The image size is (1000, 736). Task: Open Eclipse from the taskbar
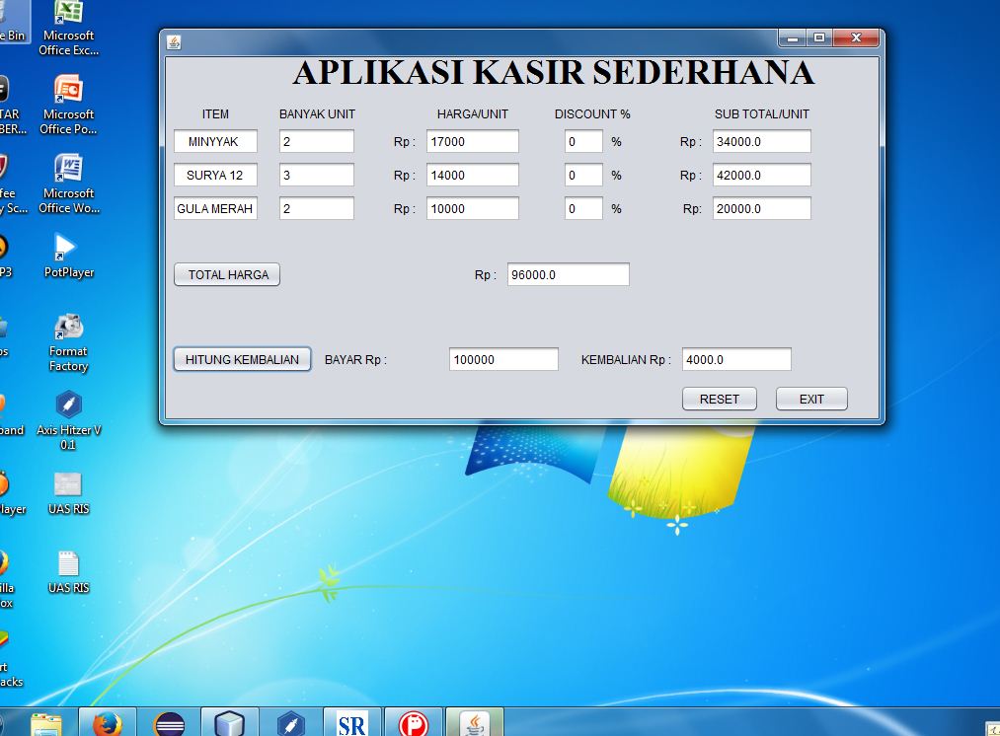click(x=168, y=721)
